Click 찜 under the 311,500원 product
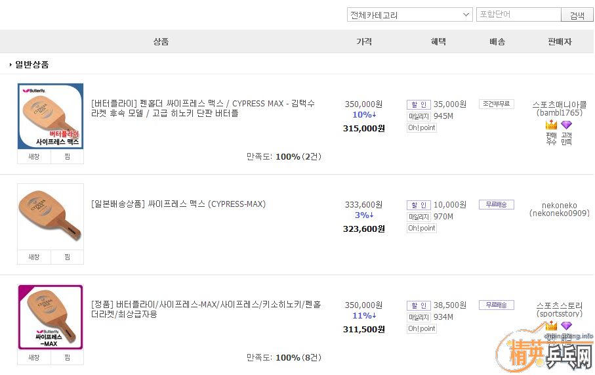Screen dimensions: 595x375 tap(67, 357)
